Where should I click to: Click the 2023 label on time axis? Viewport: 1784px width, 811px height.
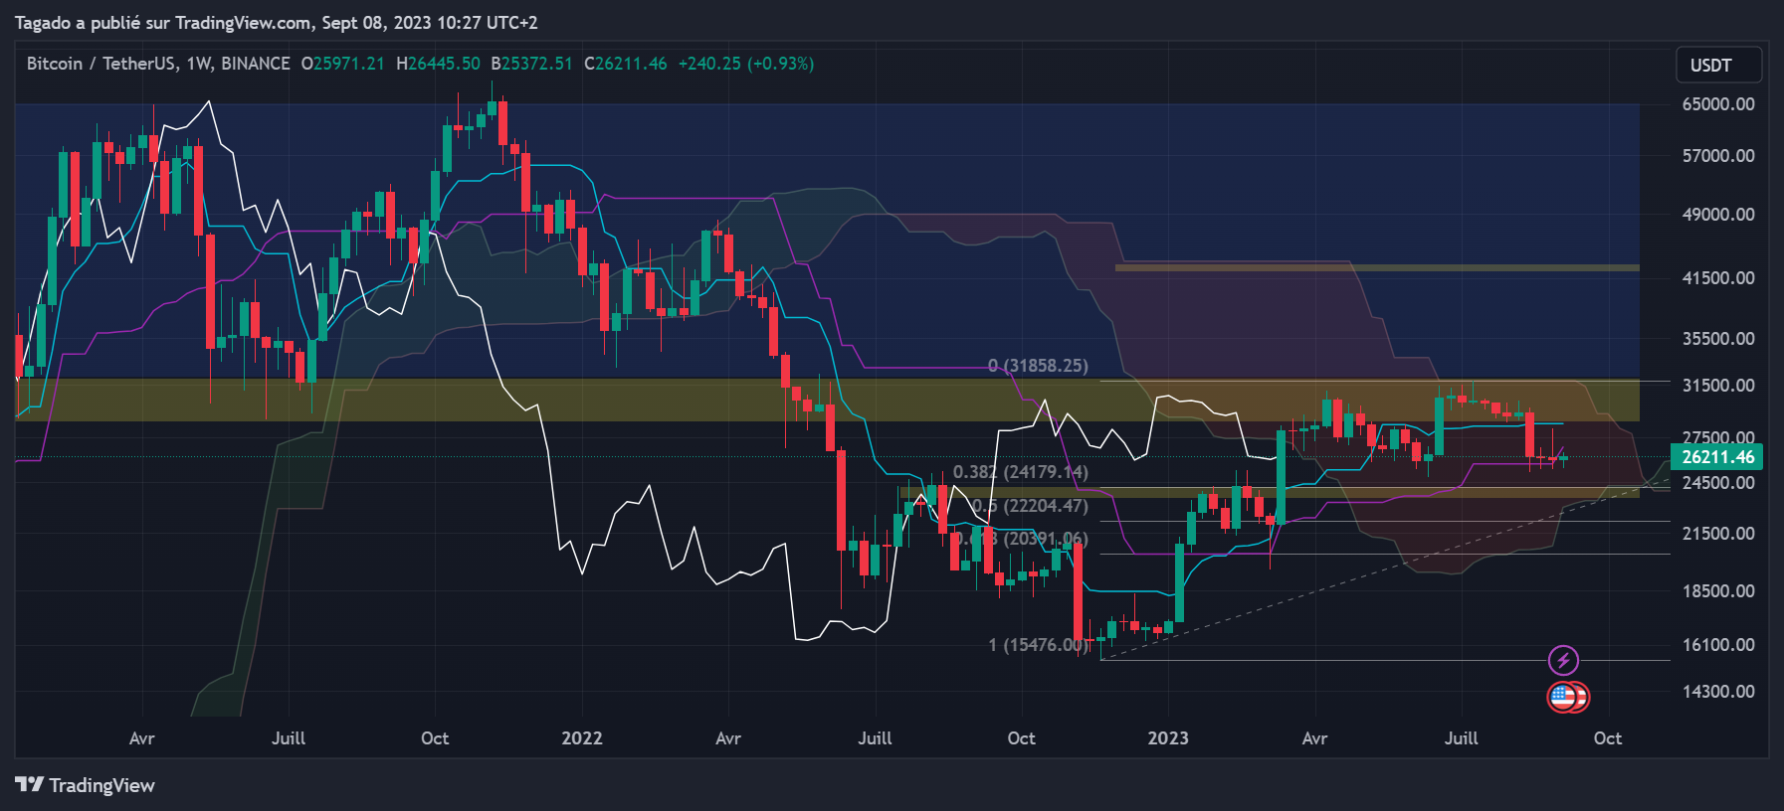1168,738
